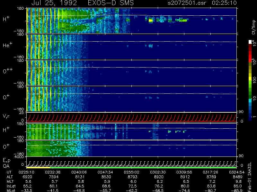This screenshot has height=192, width=257.
Task: Select MLT value '6.2'
Action: pos(160,181)
